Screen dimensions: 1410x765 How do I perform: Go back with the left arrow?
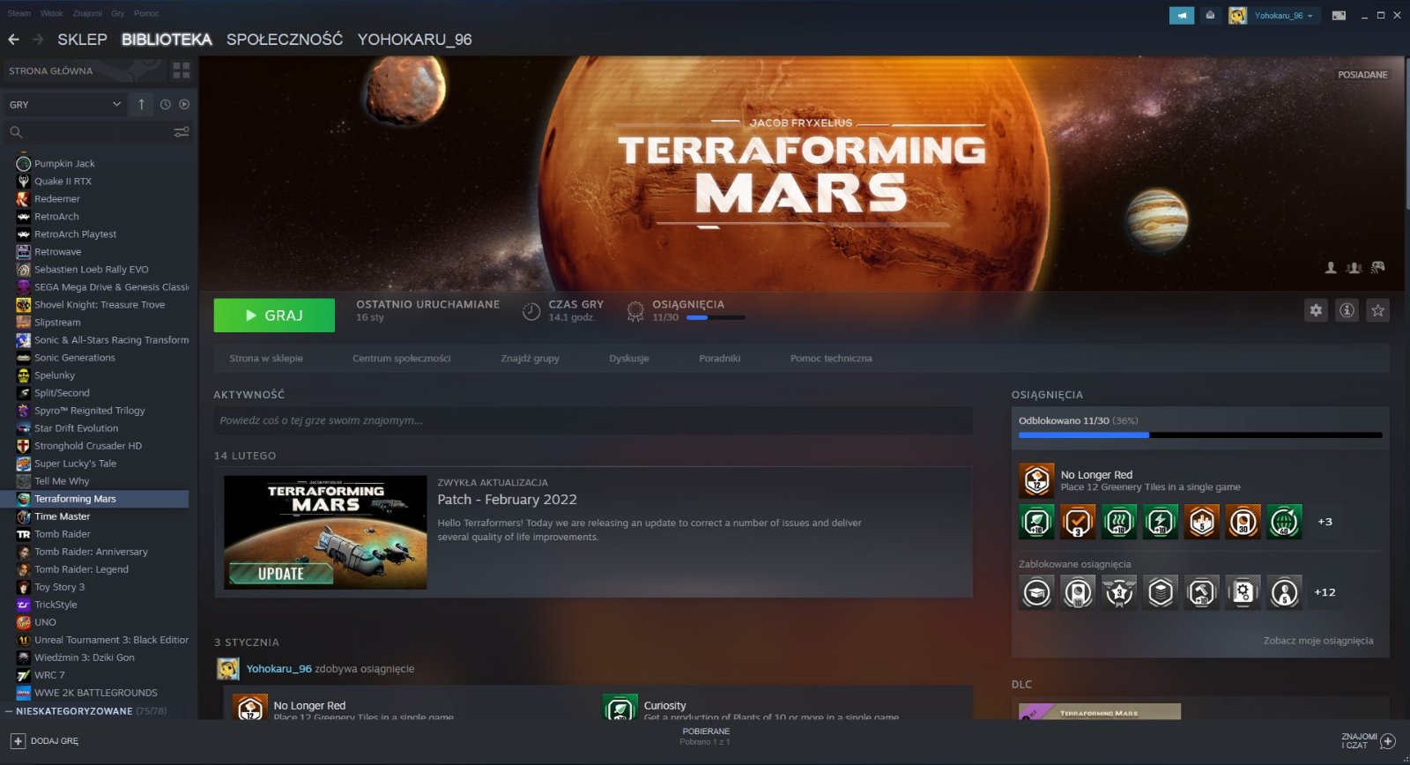(x=13, y=40)
